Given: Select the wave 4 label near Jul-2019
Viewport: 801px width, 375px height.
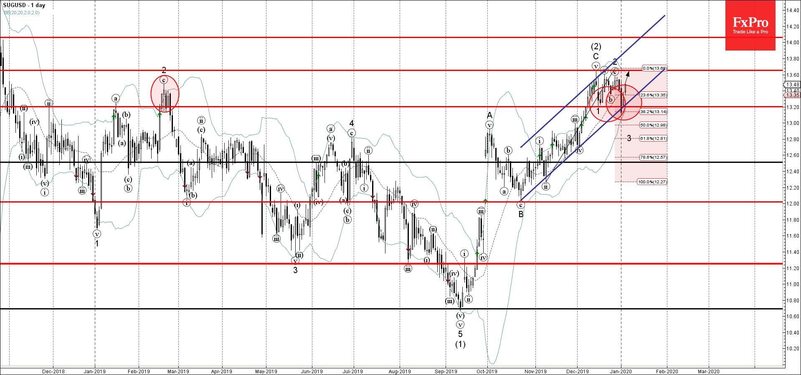Looking at the screenshot, I should [x=352, y=123].
